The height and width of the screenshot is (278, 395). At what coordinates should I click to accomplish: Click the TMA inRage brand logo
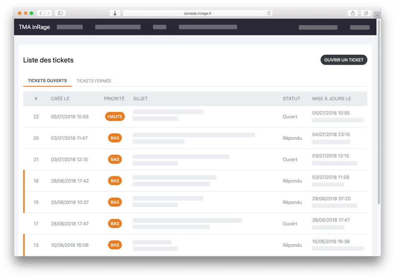point(34,27)
